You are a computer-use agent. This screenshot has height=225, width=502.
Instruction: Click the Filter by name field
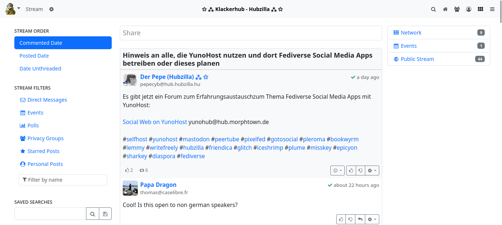coord(63,180)
